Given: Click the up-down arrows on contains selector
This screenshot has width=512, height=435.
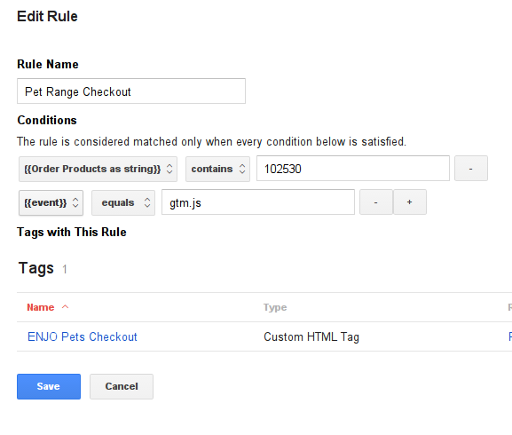Looking at the screenshot, I should click(x=242, y=169).
